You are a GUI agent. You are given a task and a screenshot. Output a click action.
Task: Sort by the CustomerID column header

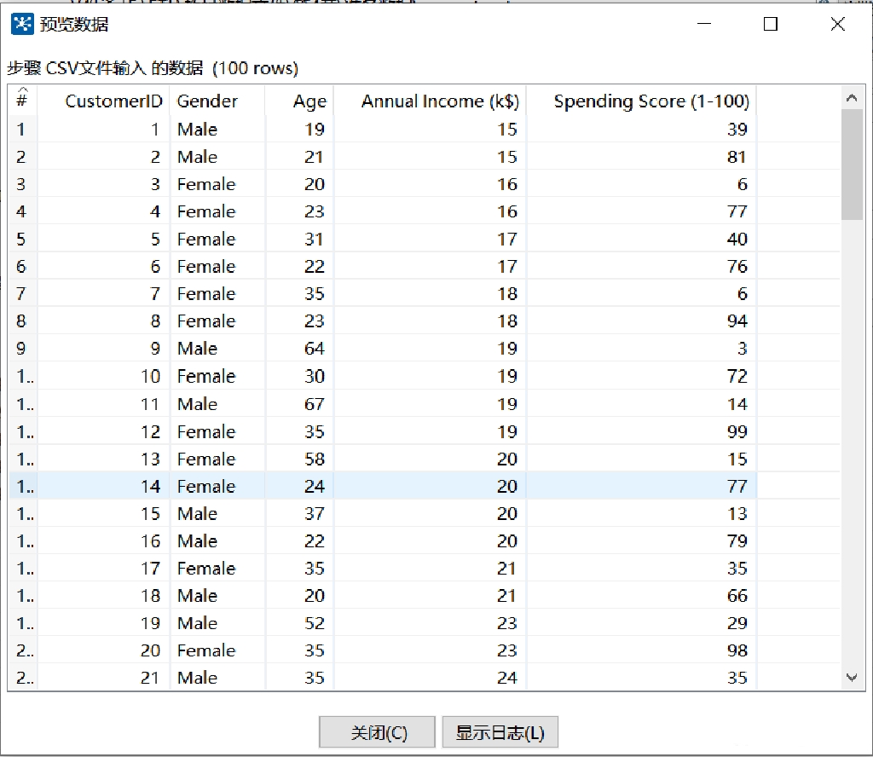112,101
